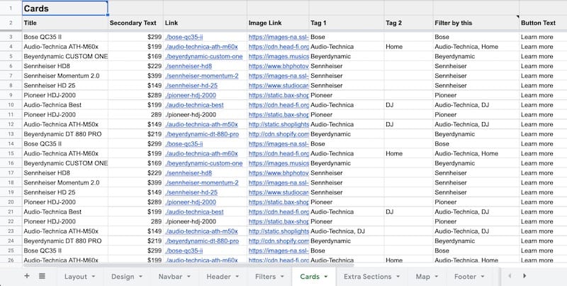Switch to the Extra Sections sheet tab
Viewport: 567px width, 286px height.
pos(367,277)
